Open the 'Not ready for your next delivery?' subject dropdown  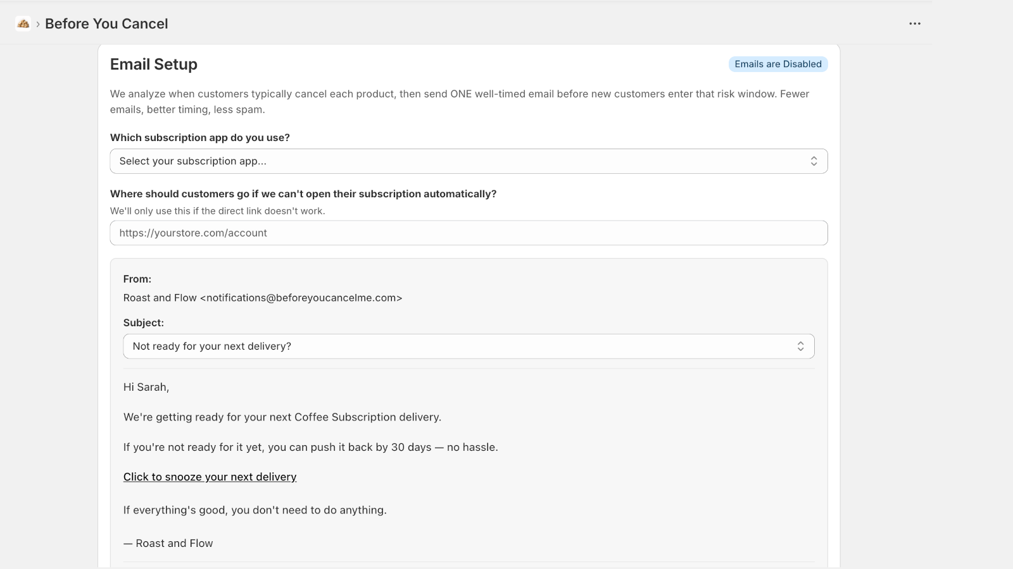pyautogui.click(x=469, y=346)
